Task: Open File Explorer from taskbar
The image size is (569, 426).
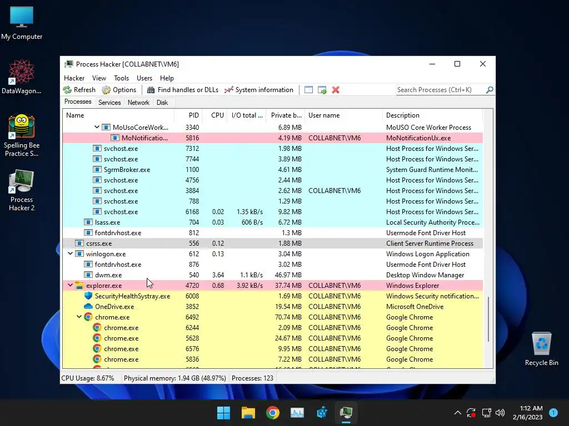Action: click(248, 413)
